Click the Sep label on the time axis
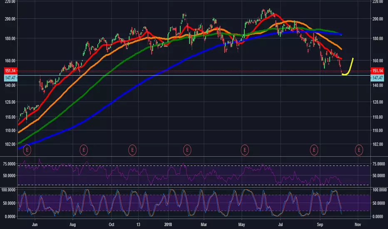The width and height of the screenshot is (388, 229). tap(320, 224)
